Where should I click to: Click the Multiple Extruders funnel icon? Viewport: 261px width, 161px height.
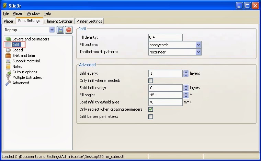[8, 77]
